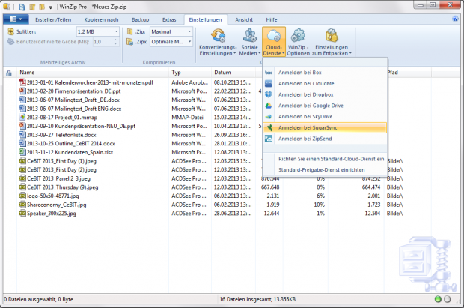Open the .Zip compression method dropdown
Image resolution: width=464 pixels, height=308 pixels.
tap(189, 31)
